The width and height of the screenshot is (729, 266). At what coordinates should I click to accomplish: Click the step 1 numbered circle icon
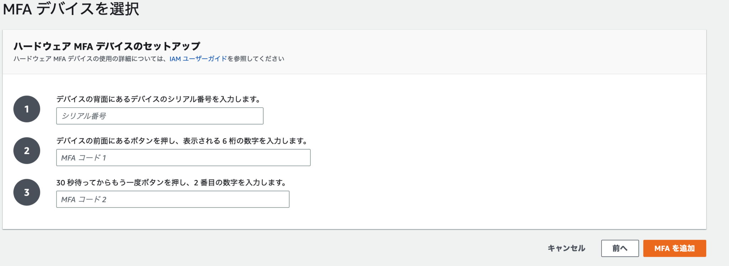(27, 109)
